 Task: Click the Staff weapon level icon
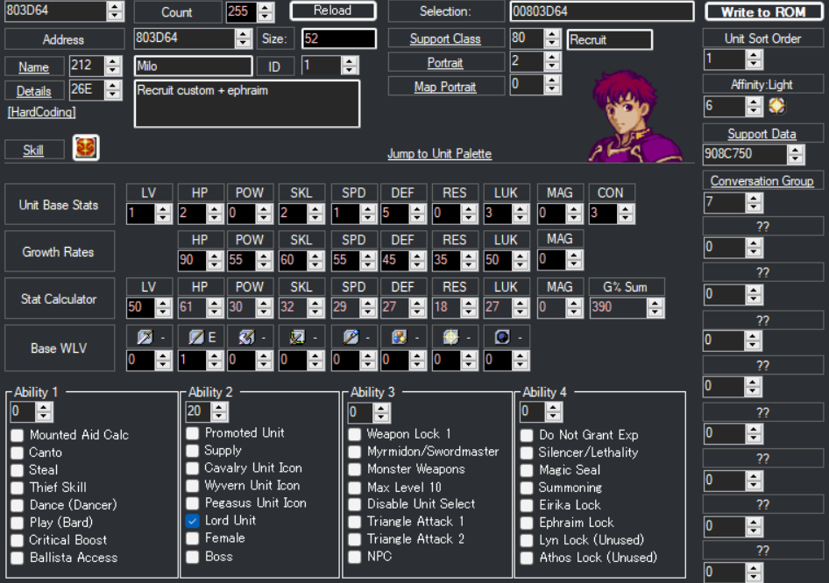click(x=349, y=336)
